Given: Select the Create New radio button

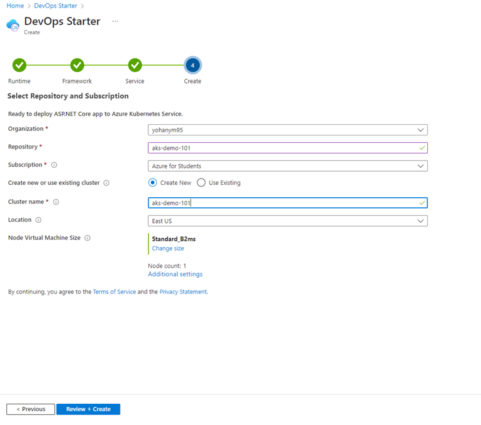Looking at the screenshot, I should [152, 183].
